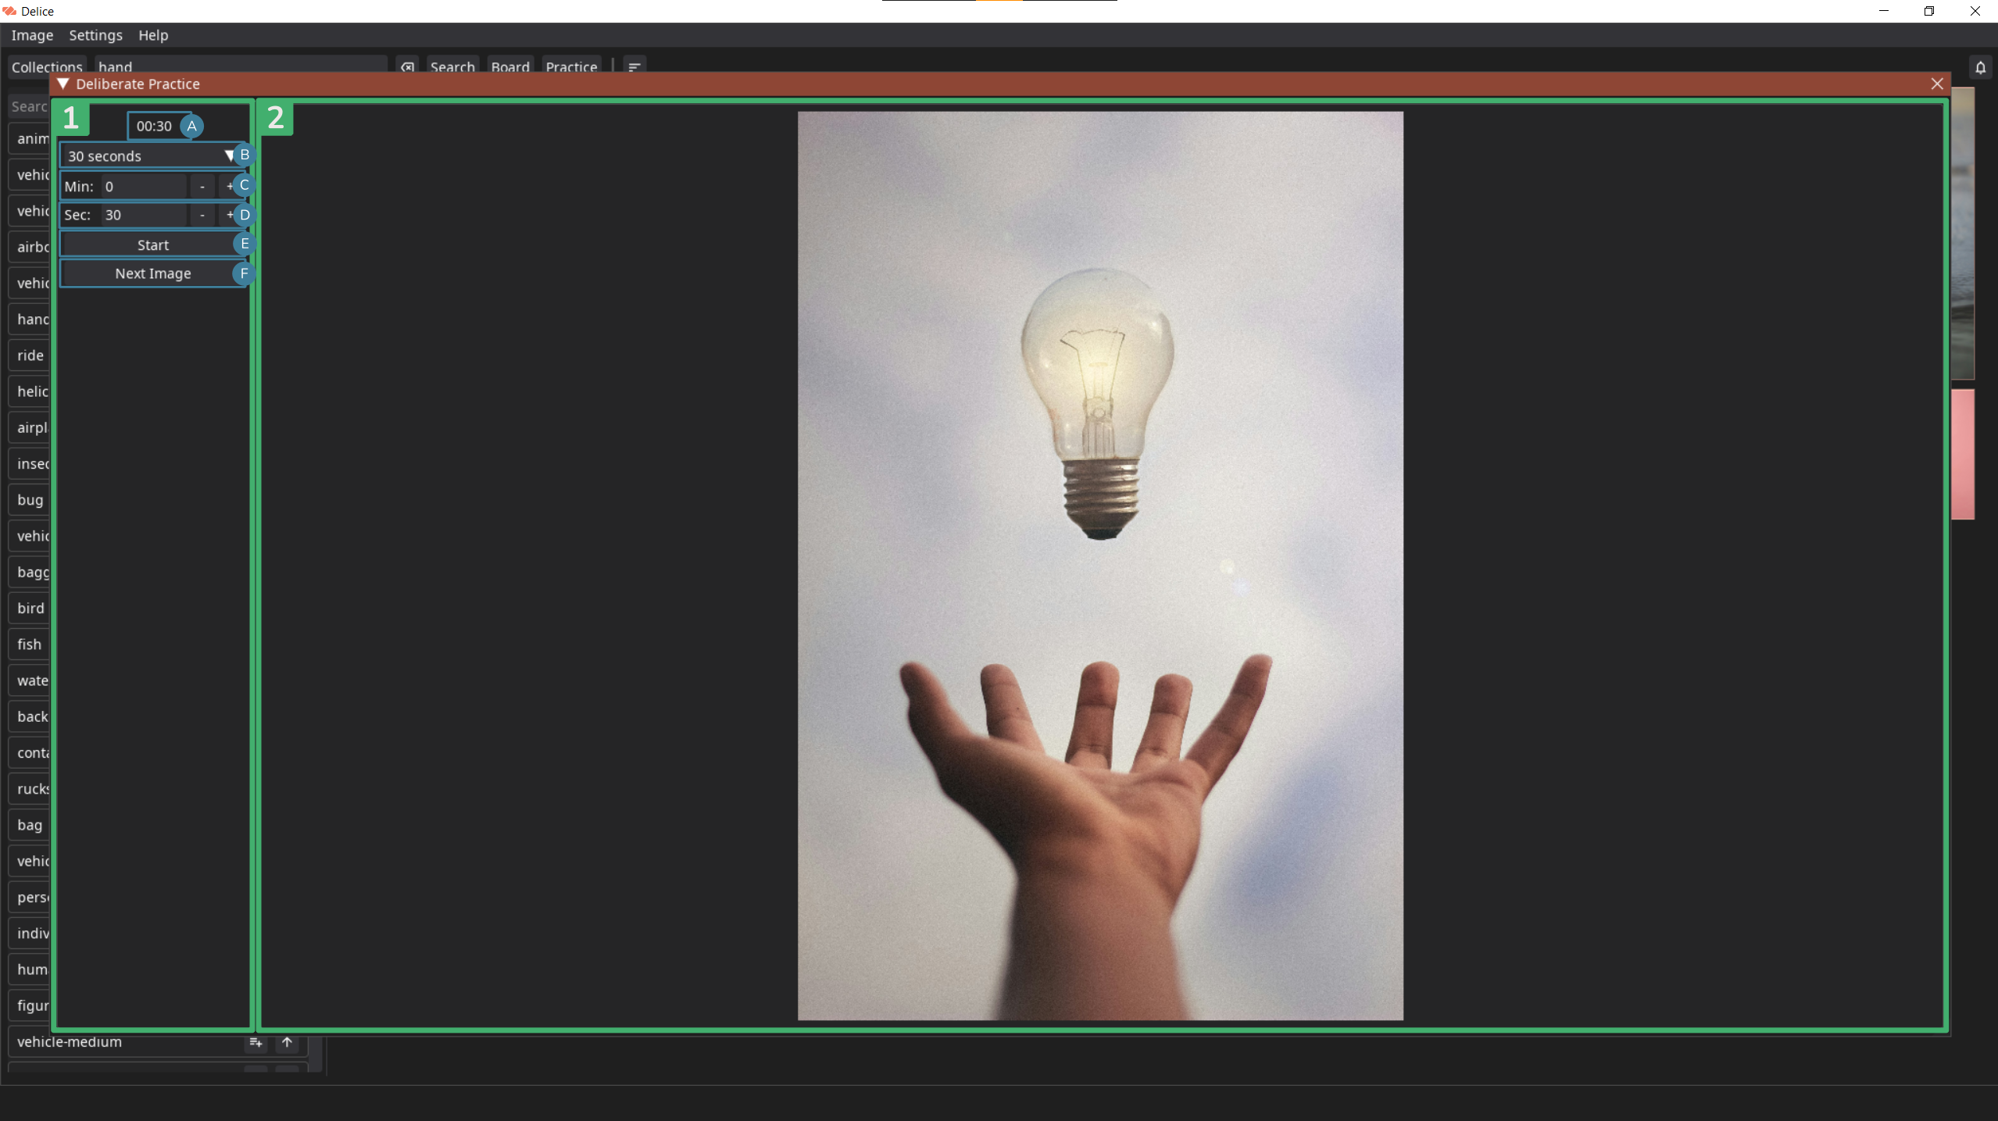The image size is (1998, 1121).
Task: Open the Help menu
Action: (x=153, y=35)
